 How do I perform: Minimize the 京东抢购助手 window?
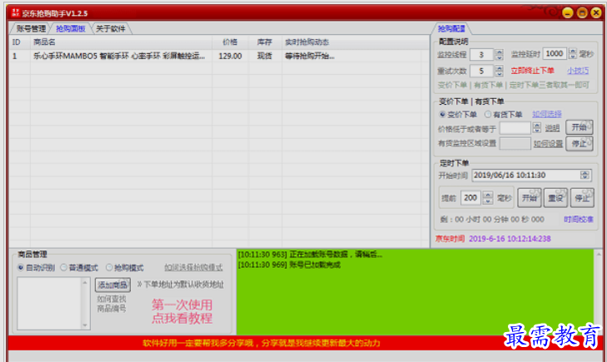(x=568, y=13)
